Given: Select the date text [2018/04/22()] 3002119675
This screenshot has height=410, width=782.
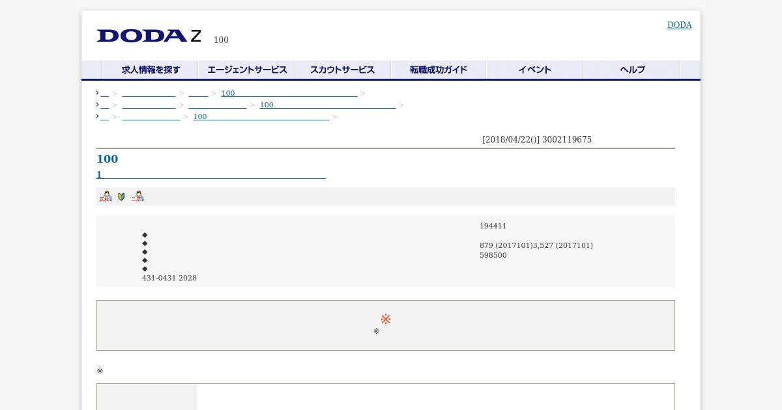Looking at the screenshot, I should tap(537, 140).
